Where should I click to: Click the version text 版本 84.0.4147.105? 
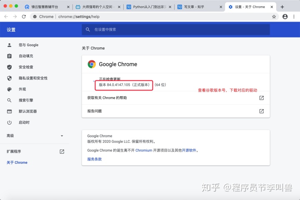click(x=115, y=85)
